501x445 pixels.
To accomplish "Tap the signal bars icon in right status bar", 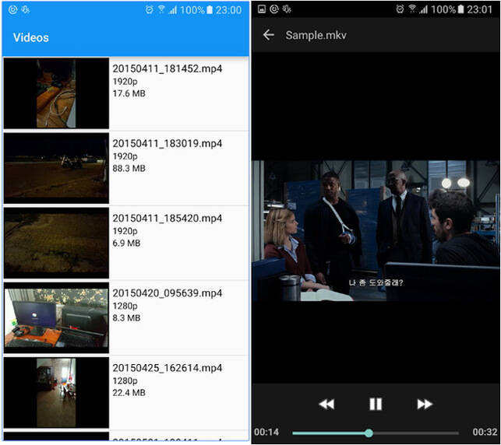I will [x=423, y=10].
